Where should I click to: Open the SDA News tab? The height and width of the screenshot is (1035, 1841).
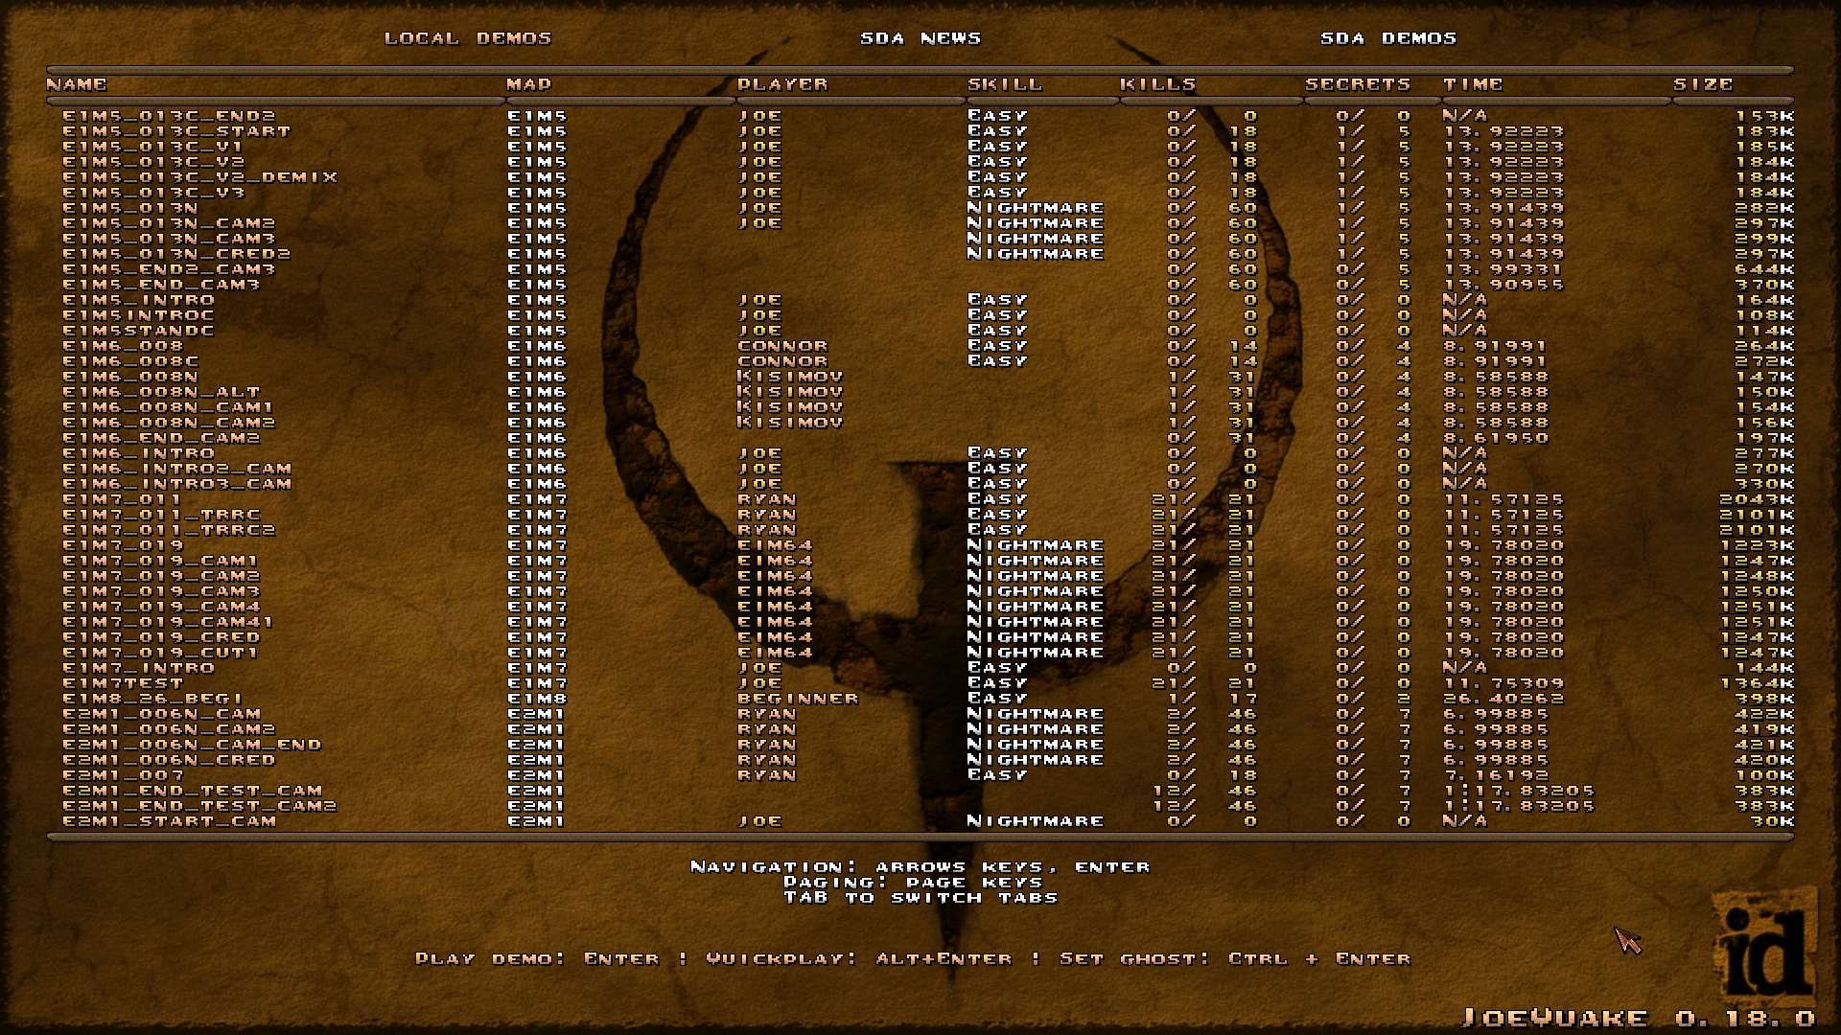pos(920,38)
